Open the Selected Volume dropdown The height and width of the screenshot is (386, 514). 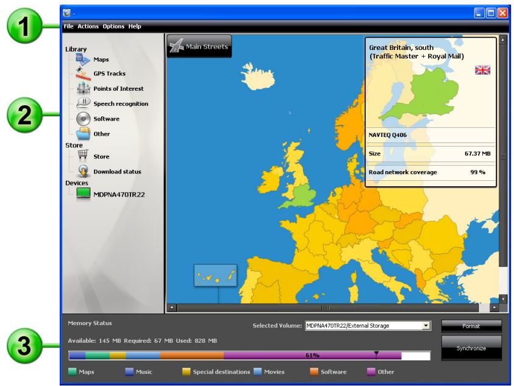pos(368,326)
